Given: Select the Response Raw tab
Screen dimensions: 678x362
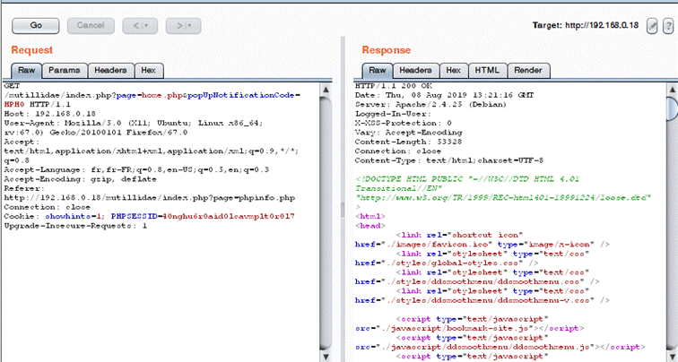Looking at the screenshot, I should pyautogui.click(x=376, y=70).
